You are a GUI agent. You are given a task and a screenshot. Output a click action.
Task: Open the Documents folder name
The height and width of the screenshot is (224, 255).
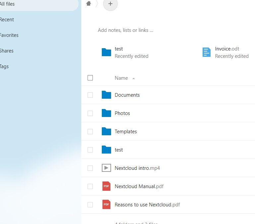(x=127, y=95)
